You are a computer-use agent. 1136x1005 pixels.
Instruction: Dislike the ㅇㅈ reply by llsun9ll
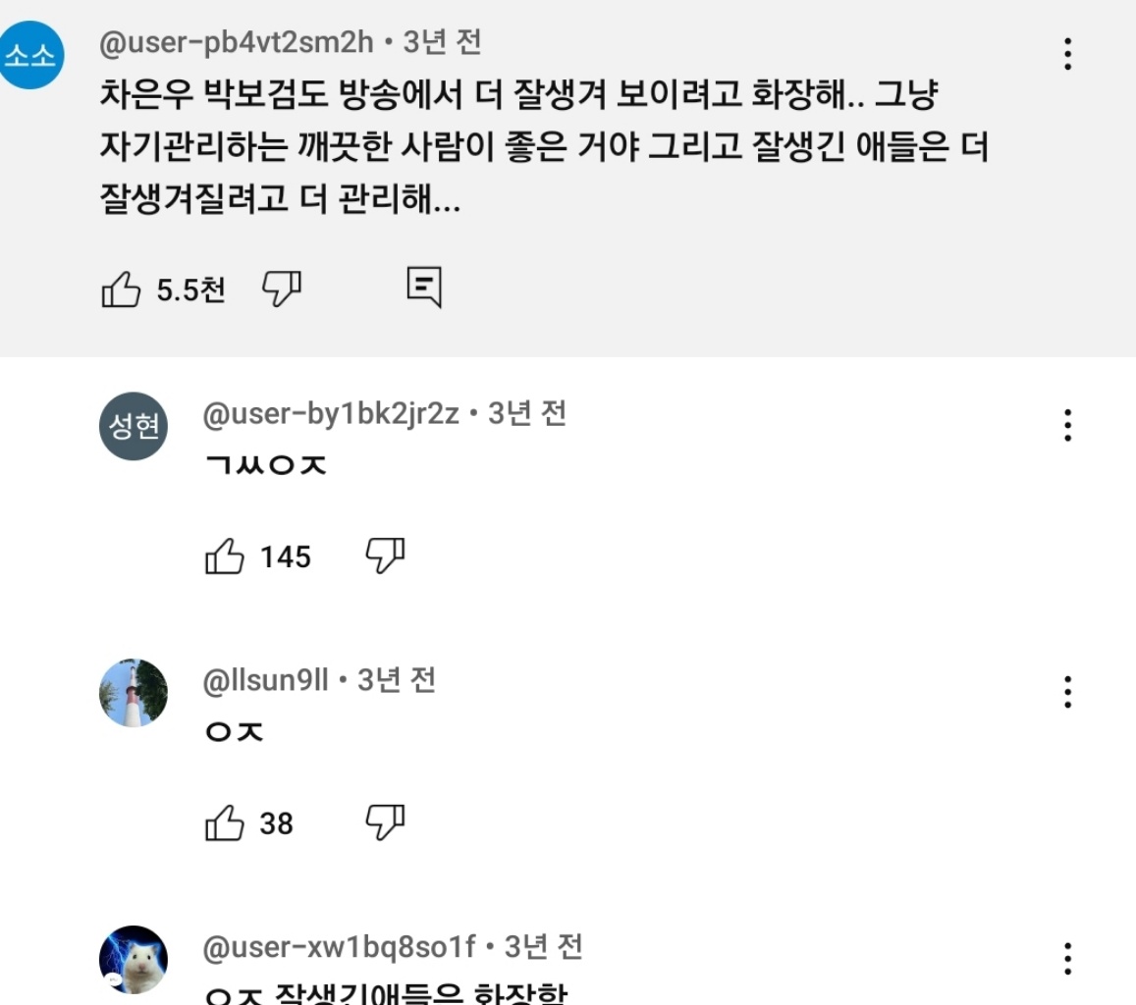pyautogui.click(x=385, y=822)
